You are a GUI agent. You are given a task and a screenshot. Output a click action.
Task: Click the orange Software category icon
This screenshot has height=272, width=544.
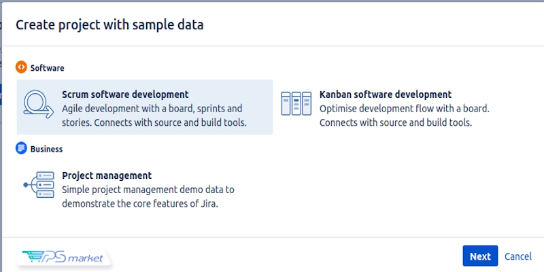tap(21, 67)
